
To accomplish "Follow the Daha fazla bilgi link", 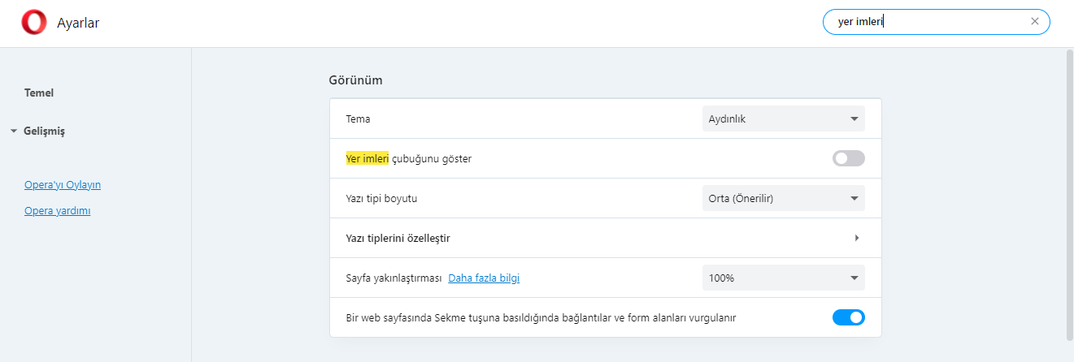I will (x=484, y=278).
